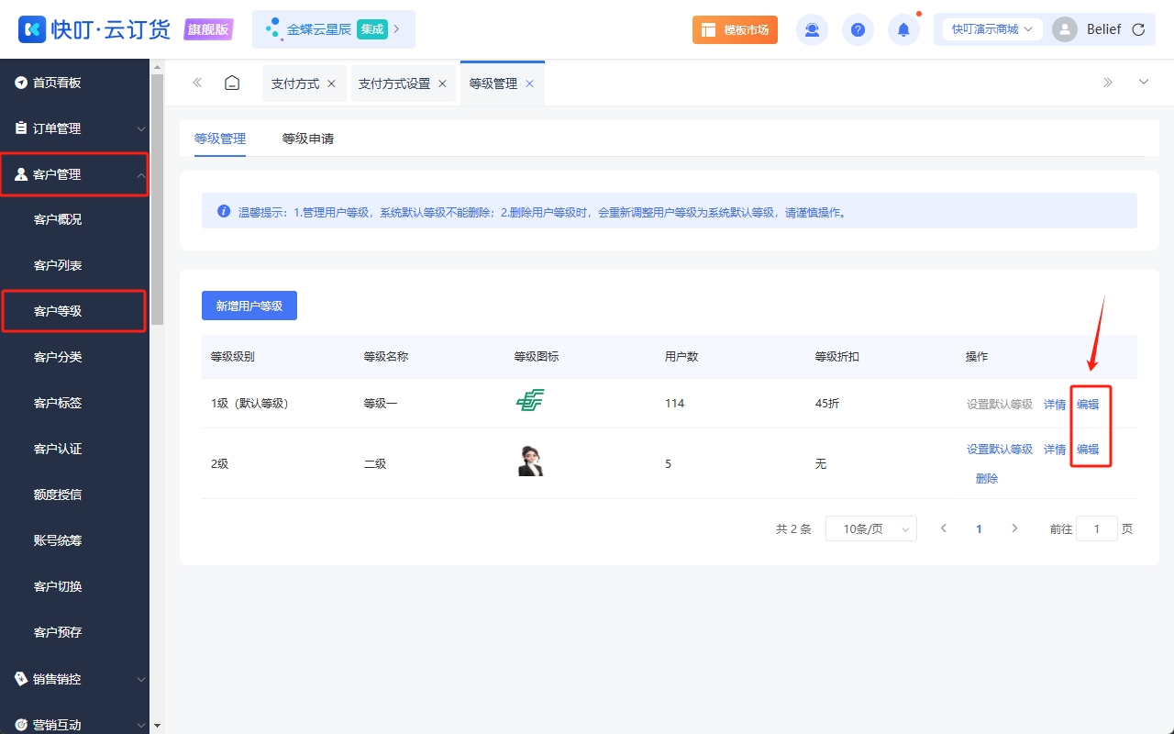
Task: Expand the 销售销控 sidebar menu
Action: point(74,679)
